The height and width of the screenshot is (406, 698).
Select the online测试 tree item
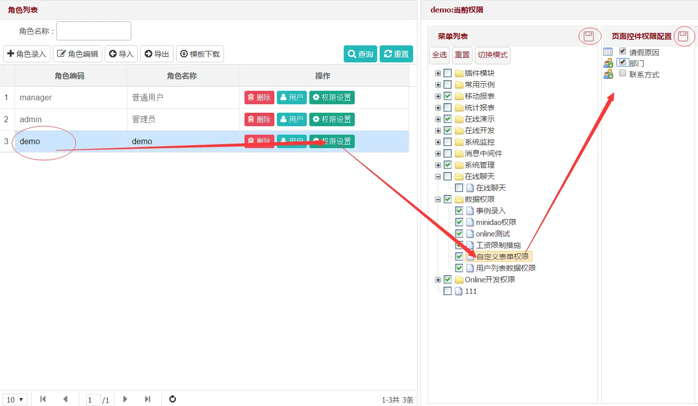(493, 233)
